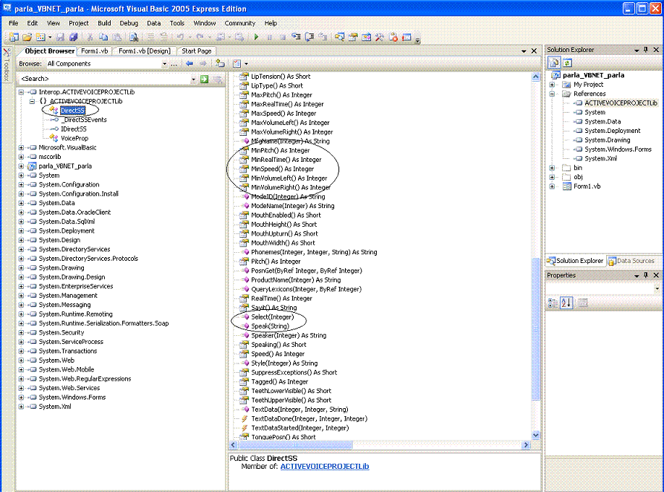The width and height of the screenshot is (664, 492).
Task: Click Add to References icon in Object Browser
Action: (x=220, y=64)
